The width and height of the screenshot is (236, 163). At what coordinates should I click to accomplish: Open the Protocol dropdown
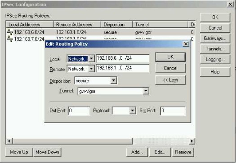[133, 110]
